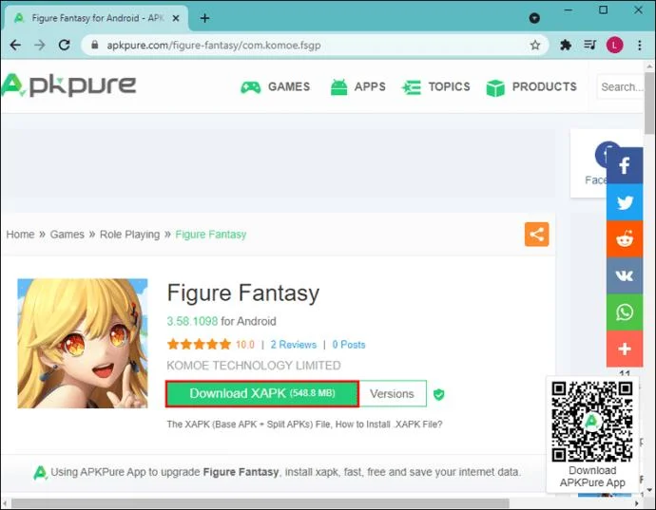Open 0 Posts link

point(349,345)
